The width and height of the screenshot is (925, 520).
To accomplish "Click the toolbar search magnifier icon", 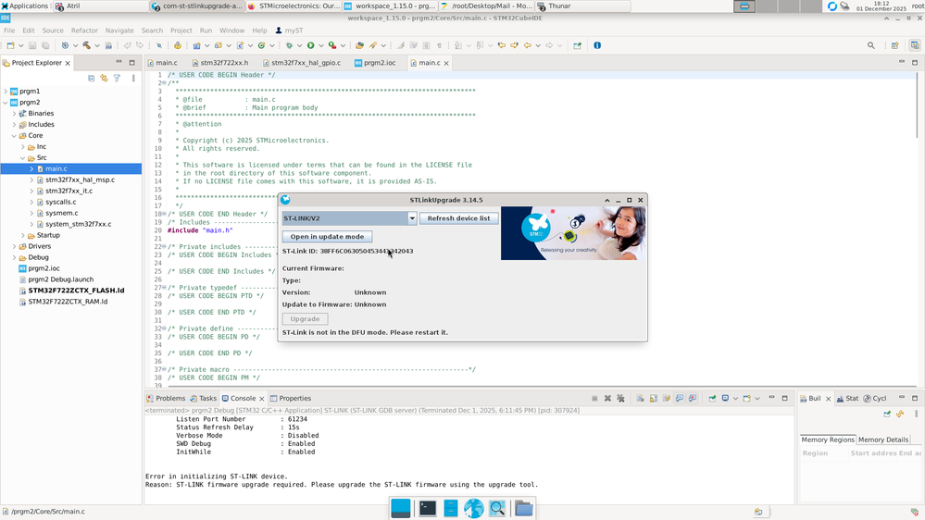I will 870,45.
